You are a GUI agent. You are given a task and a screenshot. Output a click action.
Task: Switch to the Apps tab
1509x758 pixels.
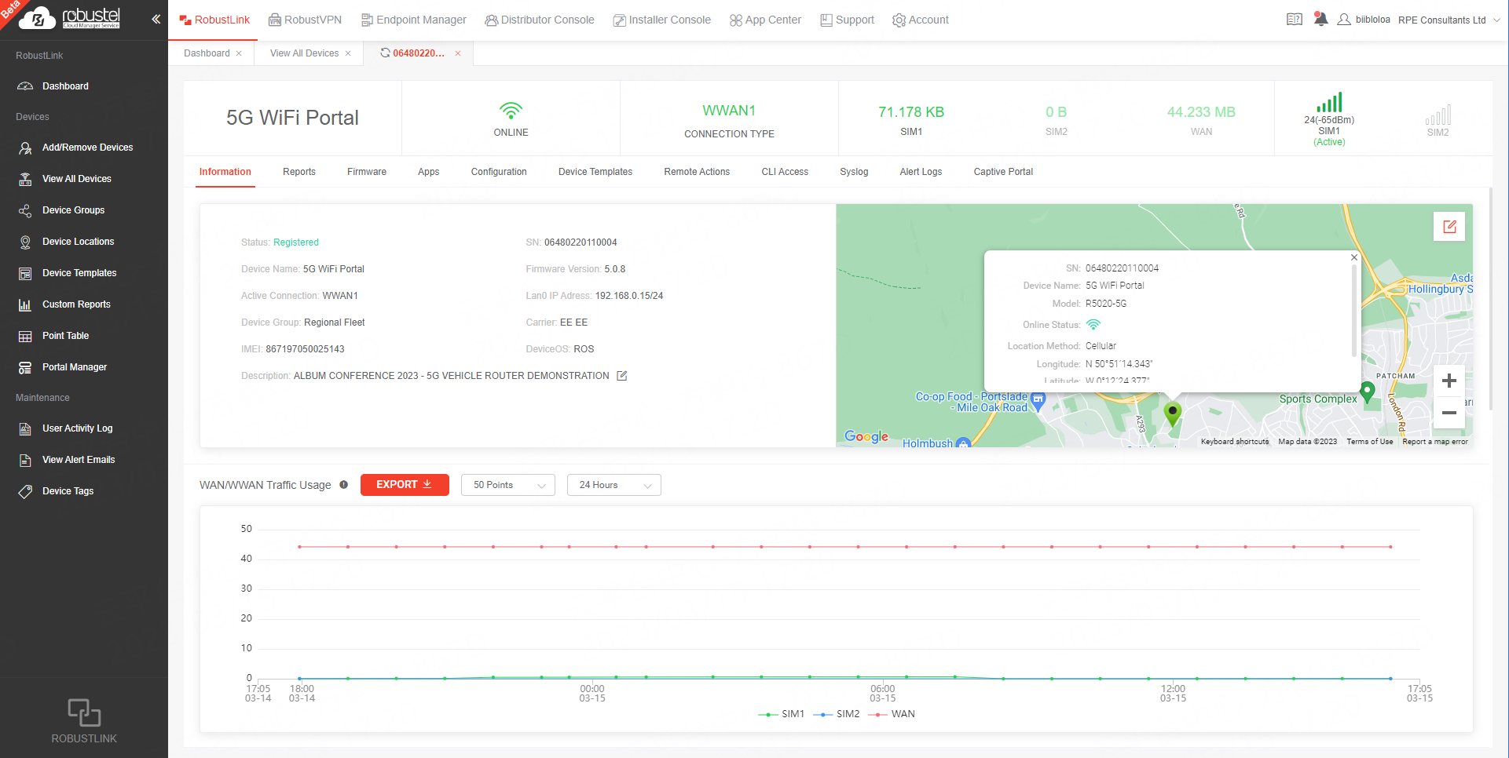click(x=428, y=172)
